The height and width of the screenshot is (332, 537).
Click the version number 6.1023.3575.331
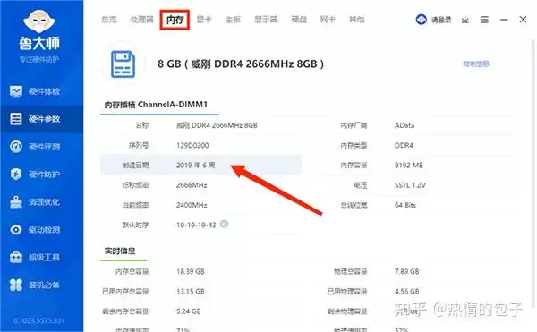pyautogui.click(x=39, y=320)
